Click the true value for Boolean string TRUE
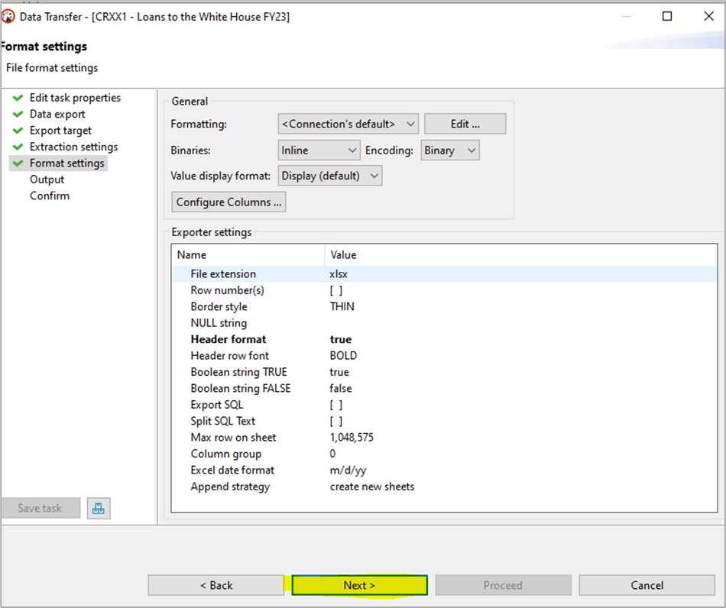This screenshot has width=726, height=608. point(339,372)
